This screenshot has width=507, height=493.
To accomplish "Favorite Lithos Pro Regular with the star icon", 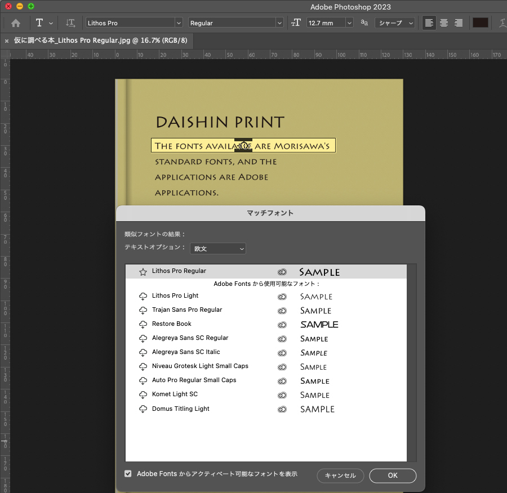I will coord(143,272).
